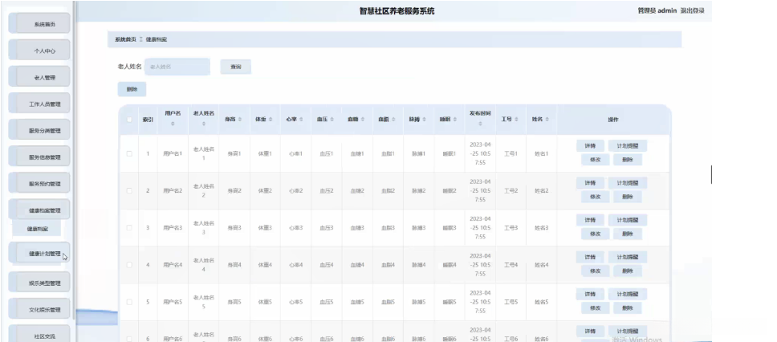Click 删除 for row 工号1
This screenshot has width=777, height=342.
628,160
